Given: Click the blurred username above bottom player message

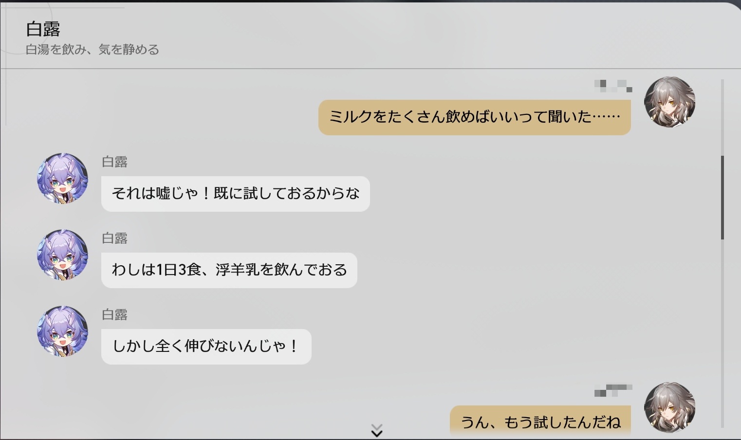Looking at the screenshot, I should pos(613,390).
